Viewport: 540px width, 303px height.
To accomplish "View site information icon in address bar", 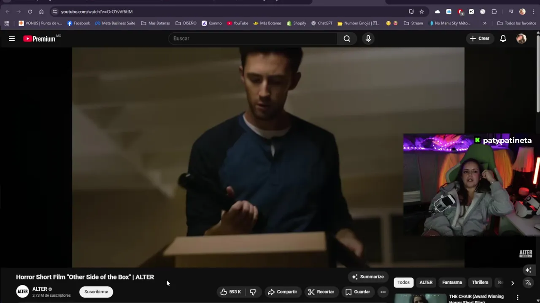I will coord(55,11).
